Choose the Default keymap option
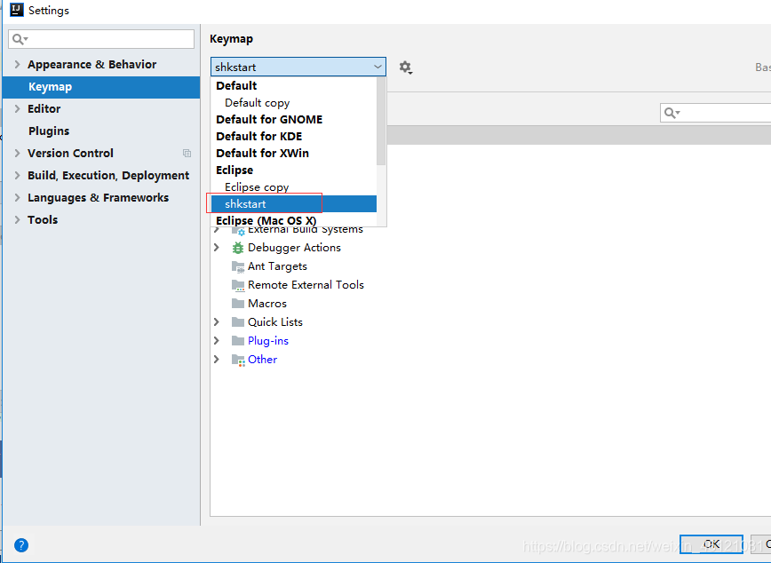 point(293,85)
